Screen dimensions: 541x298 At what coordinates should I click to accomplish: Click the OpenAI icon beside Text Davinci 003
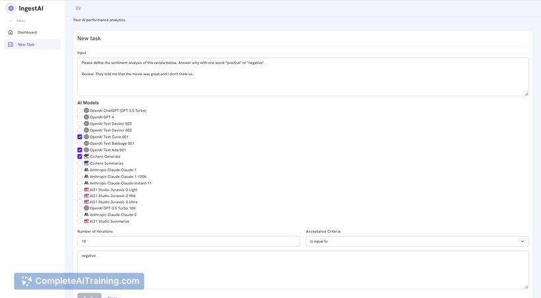click(86, 123)
